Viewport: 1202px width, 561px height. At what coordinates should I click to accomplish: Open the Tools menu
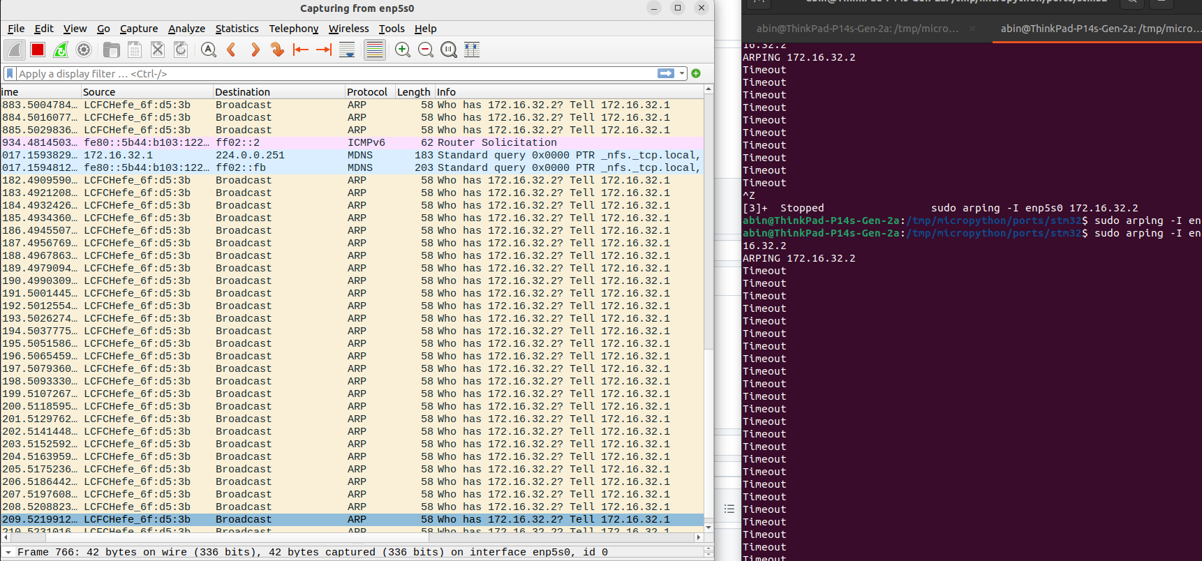(392, 29)
